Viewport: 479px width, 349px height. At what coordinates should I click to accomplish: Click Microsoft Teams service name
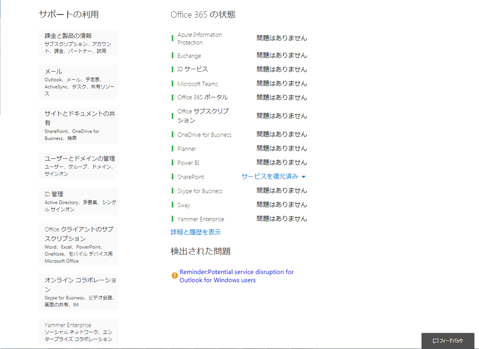click(198, 84)
